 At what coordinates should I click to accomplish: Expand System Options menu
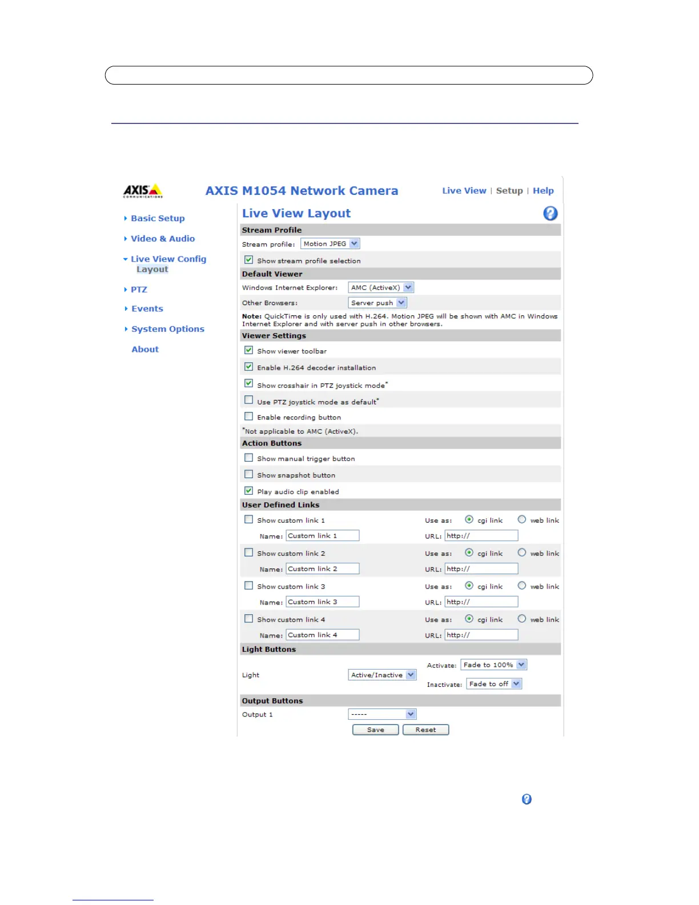(x=168, y=329)
